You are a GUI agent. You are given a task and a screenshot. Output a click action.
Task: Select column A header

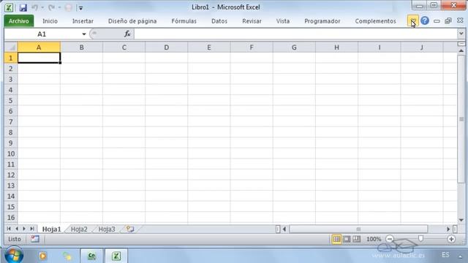pyautogui.click(x=39, y=47)
